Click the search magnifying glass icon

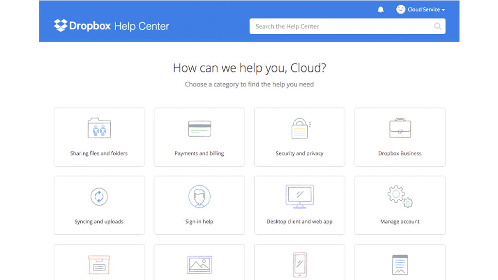click(438, 26)
